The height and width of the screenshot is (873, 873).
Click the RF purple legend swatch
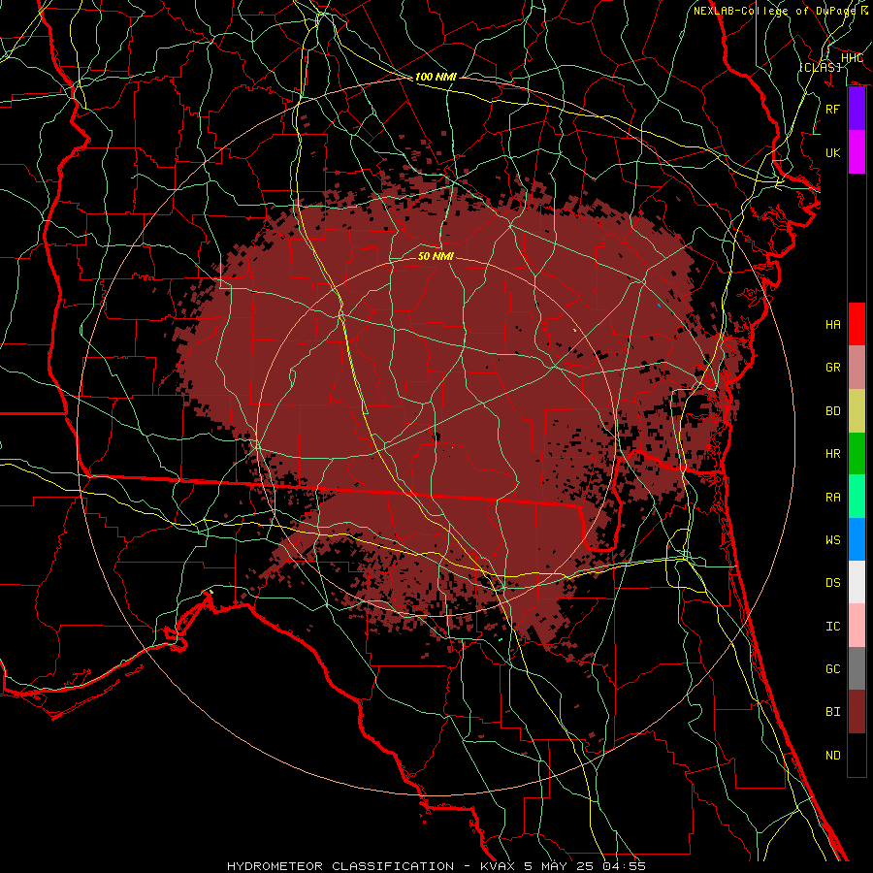point(857,109)
